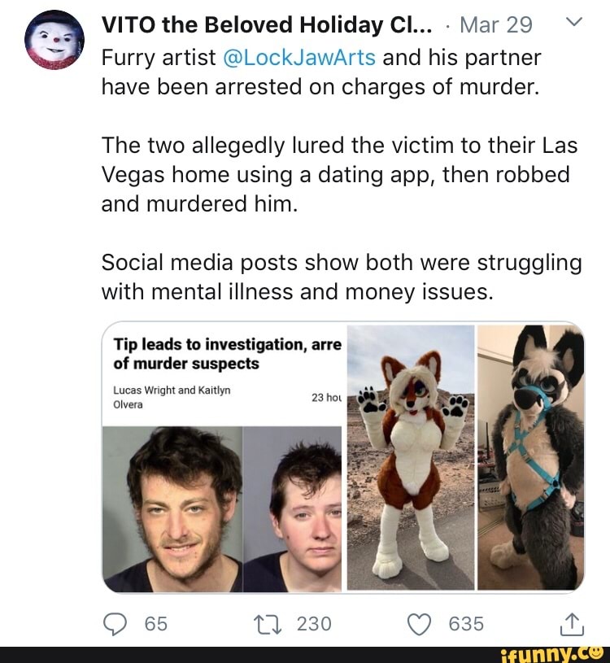The height and width of the screenshot is (663, 610).
Task: Tap the retweet arrows icon
Action: [x=268, y=625]
